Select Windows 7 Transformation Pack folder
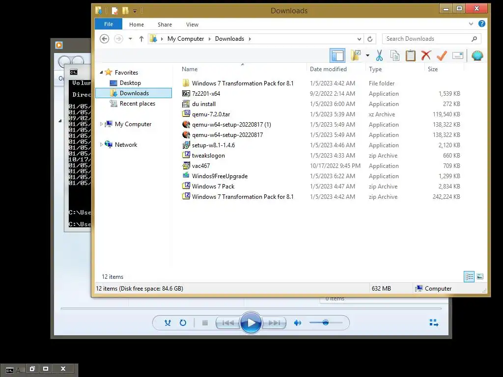This screenshot has height=377, width=503. [243, 83]
